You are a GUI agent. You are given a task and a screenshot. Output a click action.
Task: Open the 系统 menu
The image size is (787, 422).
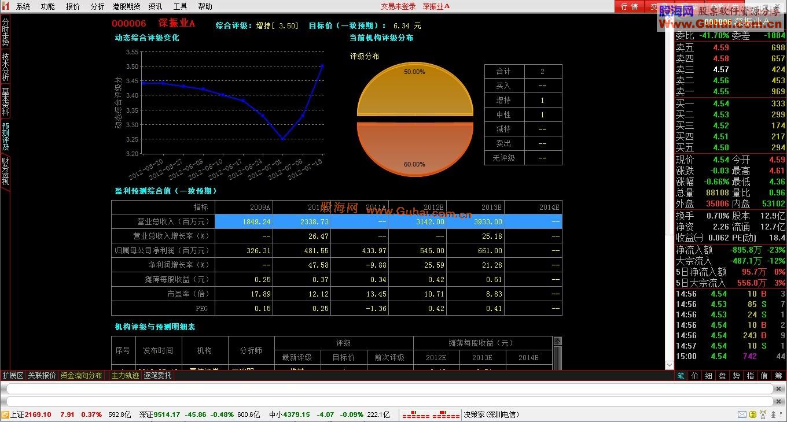pos(23,6)
